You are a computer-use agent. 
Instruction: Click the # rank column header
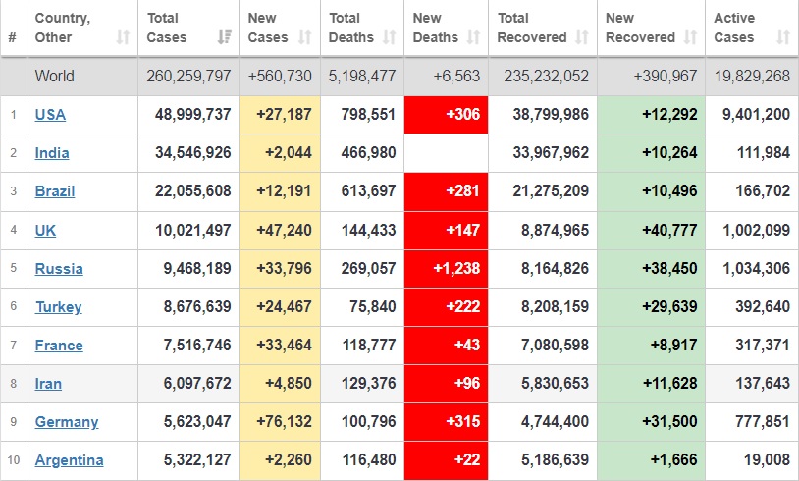12,37
